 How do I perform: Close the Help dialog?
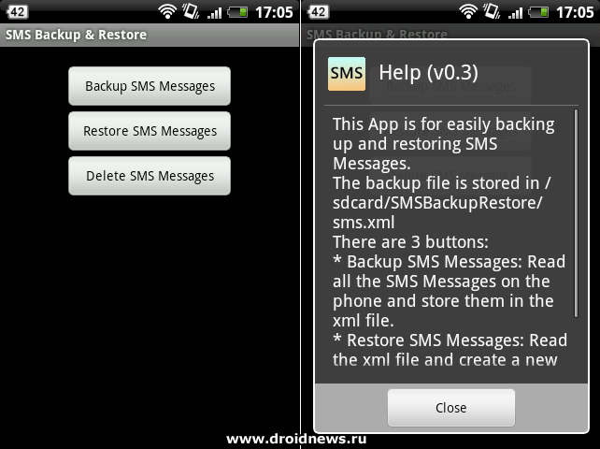coord(451,408)
